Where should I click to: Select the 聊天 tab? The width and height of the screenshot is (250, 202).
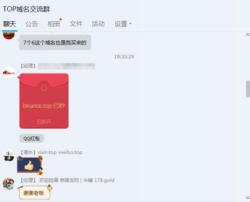[10, 24]
